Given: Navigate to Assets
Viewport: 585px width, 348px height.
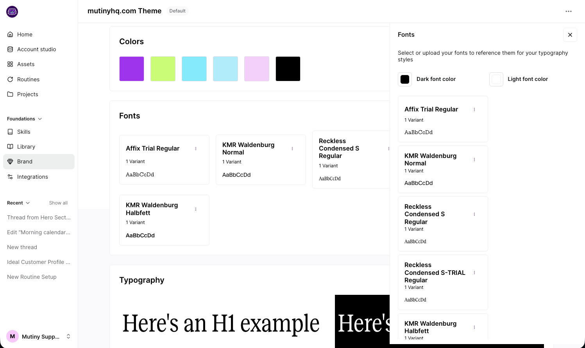Looking at the screenshot, I should click(39, 64).
